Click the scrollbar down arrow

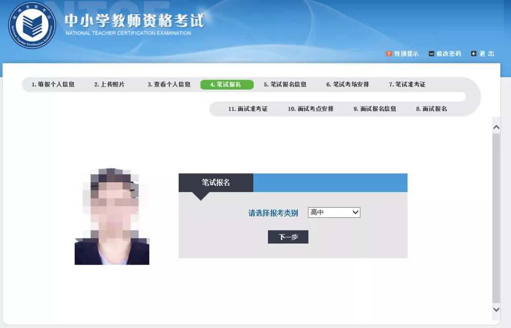tap(496, 309)
